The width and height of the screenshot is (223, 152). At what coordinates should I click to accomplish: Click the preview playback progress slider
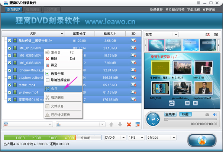click(x=191, y=119)
